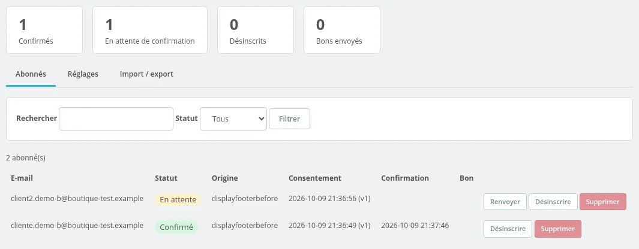Click the En attente de confirmation card
Image resolution: width=639 pixels, height=249 pixels.
(x=150, y=30)
